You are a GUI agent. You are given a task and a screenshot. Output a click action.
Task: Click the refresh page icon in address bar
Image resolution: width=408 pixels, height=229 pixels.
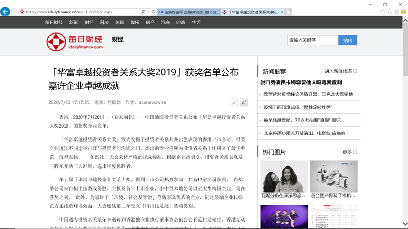pyautogui.click(x=153, y=12)
